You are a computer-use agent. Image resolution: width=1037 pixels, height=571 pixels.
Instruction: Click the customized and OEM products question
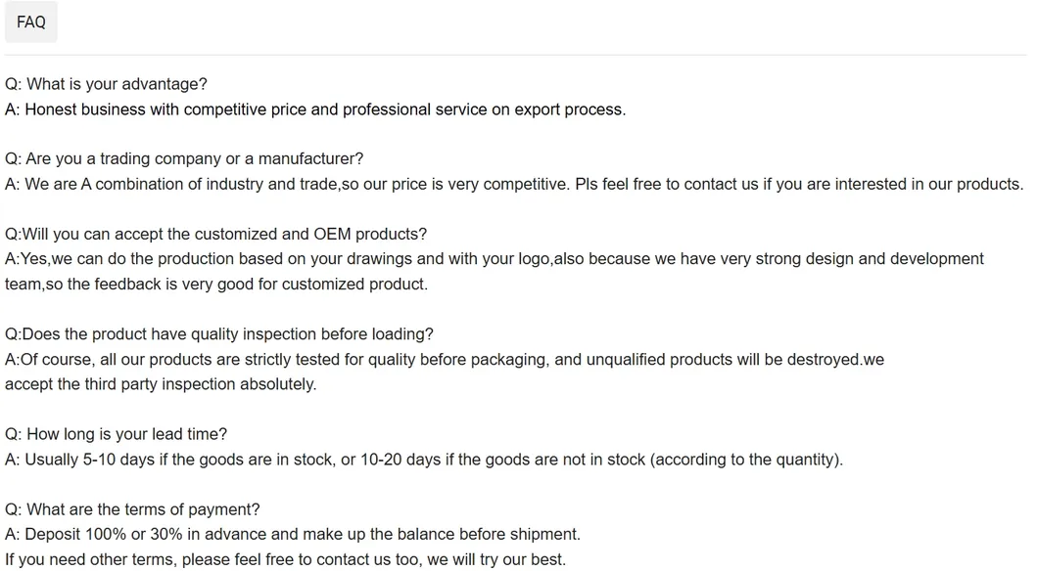point(215,234)
